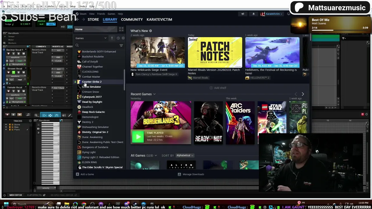
Task: Open the New Wildcards Siege Event news card
Action: coord(158,52)
